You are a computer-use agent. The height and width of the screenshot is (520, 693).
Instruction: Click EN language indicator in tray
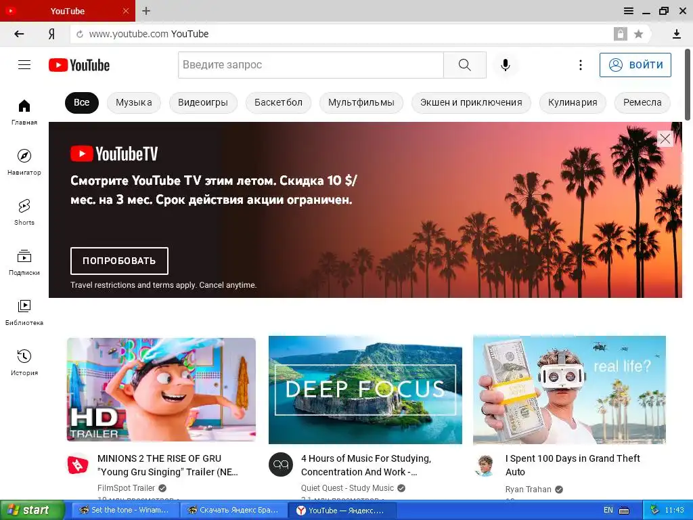[x=608, y=510]
